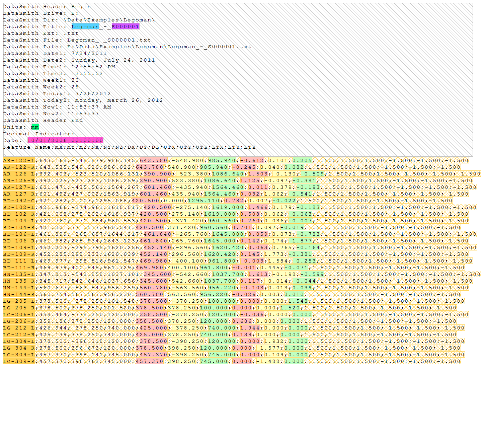Select the HN-135-L feature name

[x=19, y=274]
